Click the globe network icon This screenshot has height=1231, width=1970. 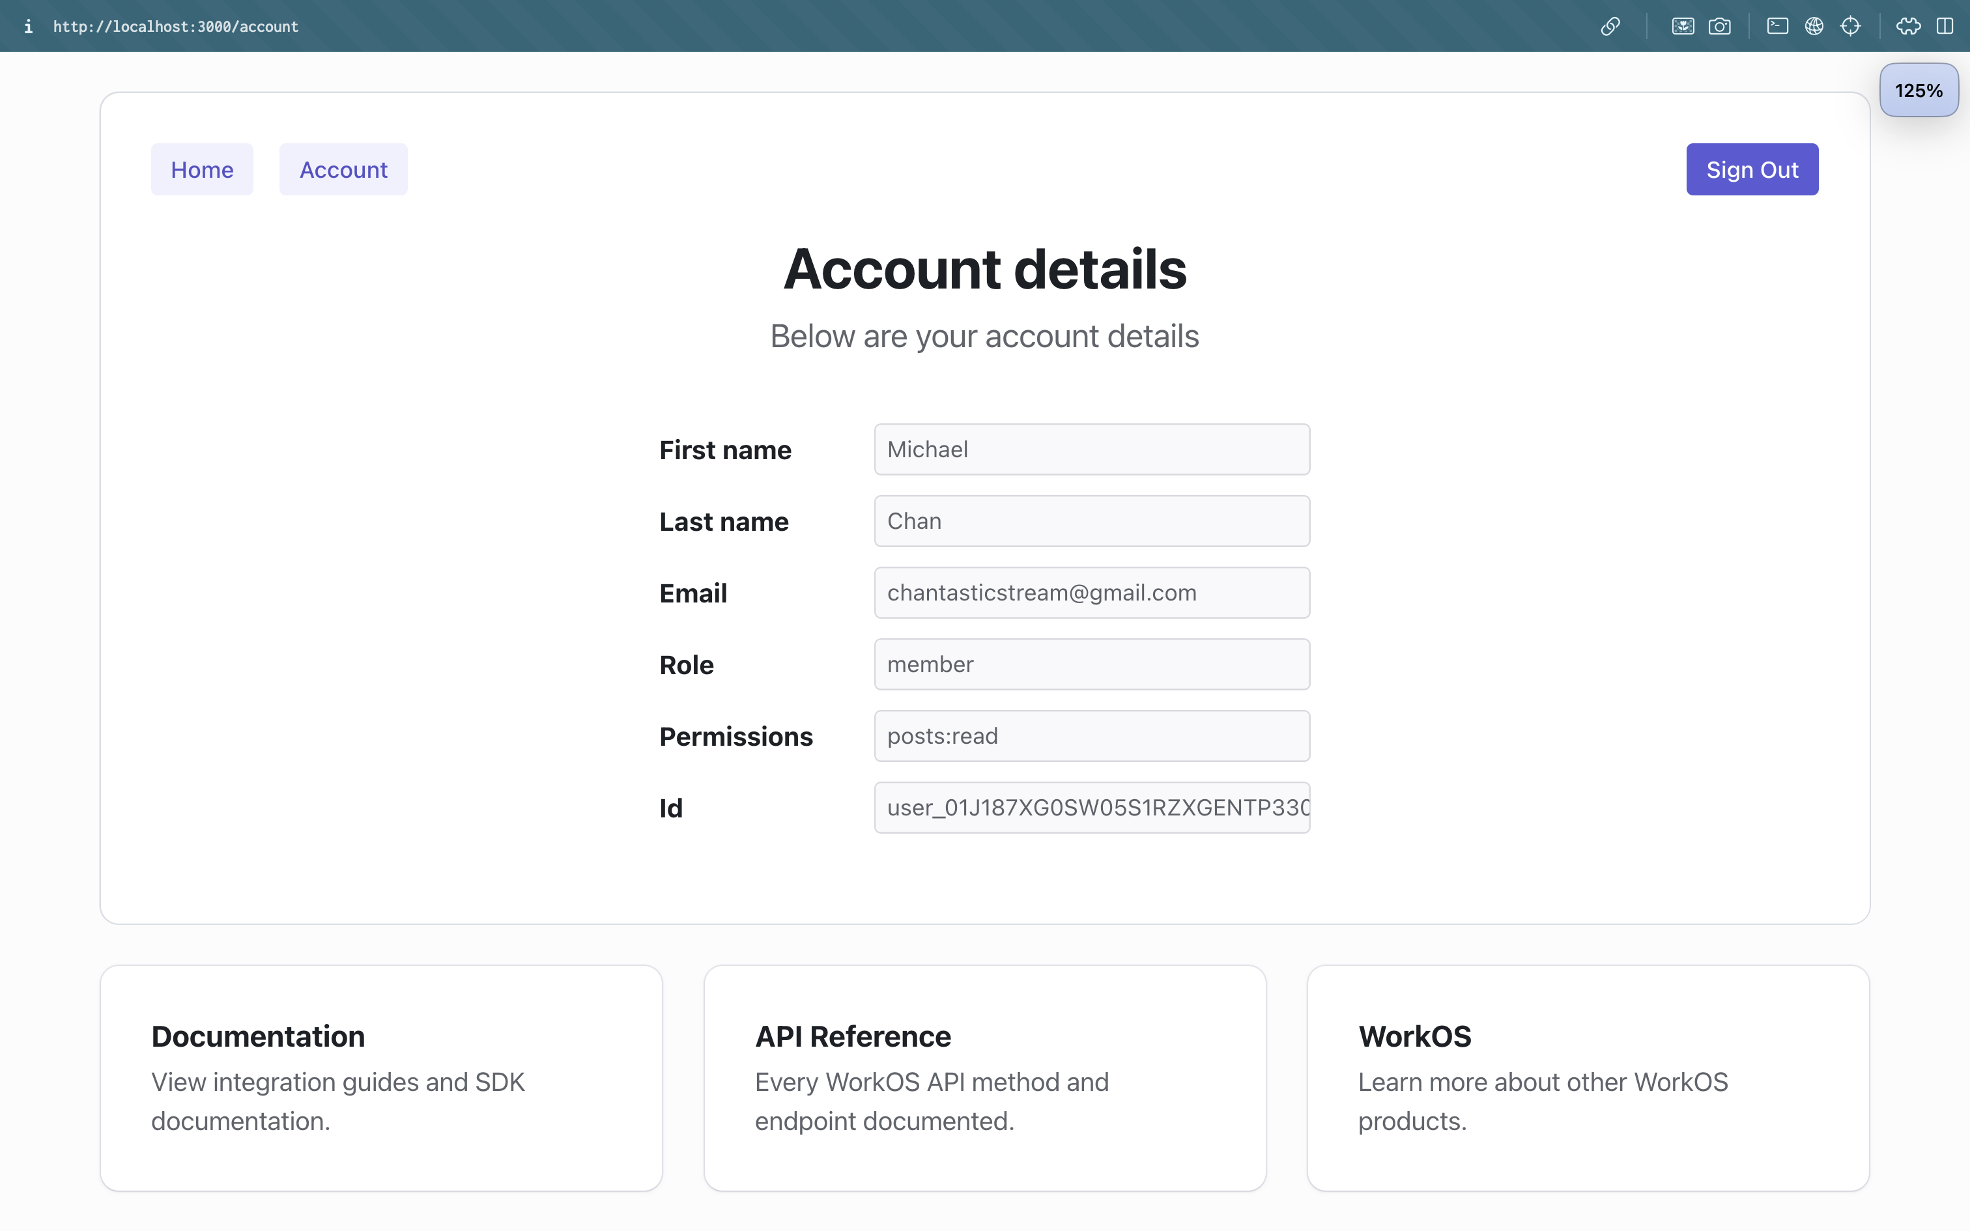pyautogui.click(x=1816, y=26)
